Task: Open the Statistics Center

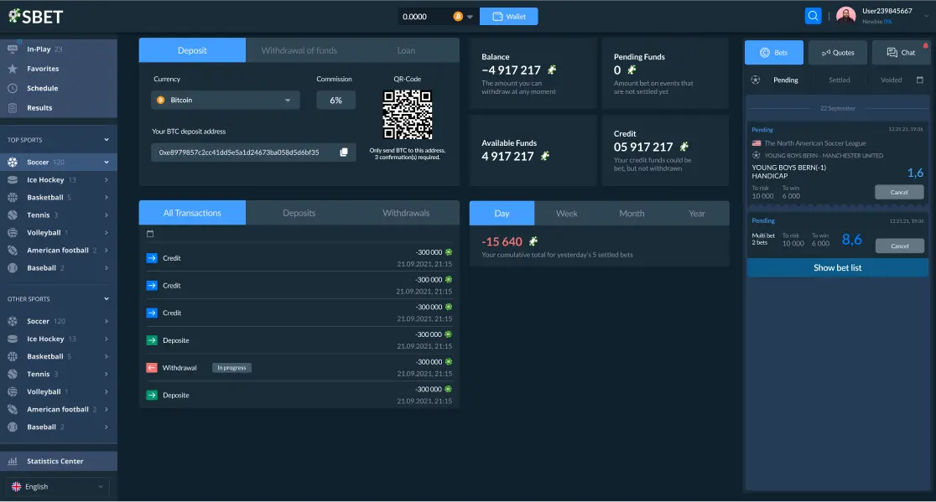Action: 59,461
